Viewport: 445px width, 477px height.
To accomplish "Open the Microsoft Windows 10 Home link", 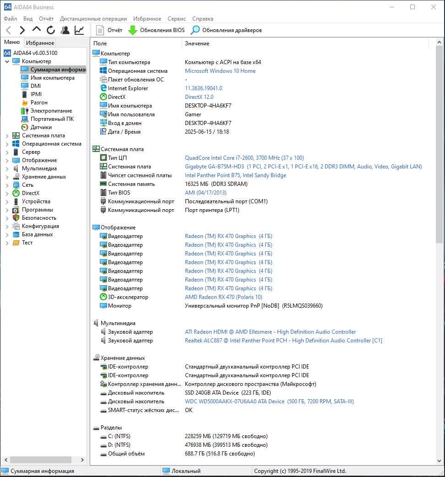I will pos(220,71).
